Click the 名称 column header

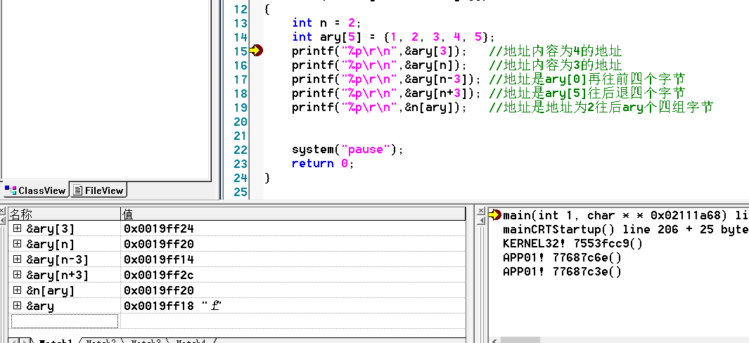(x=64, y=214)
